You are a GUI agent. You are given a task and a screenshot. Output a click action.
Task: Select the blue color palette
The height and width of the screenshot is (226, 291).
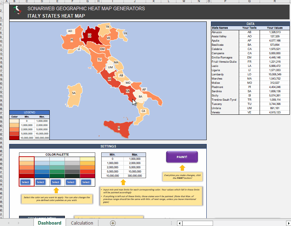[41, 182]
